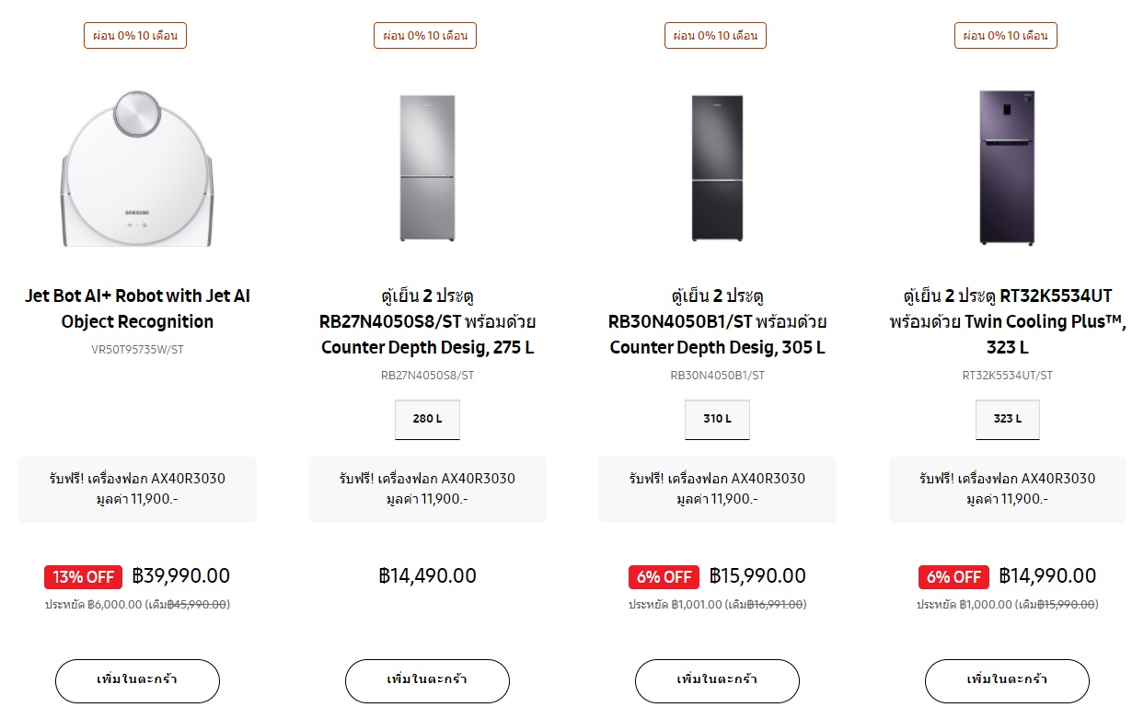The image size is (1144, 719).
Task: Open the RT32K5534UT Twin Cooling Plus title
Action: tap(1007, 322)
